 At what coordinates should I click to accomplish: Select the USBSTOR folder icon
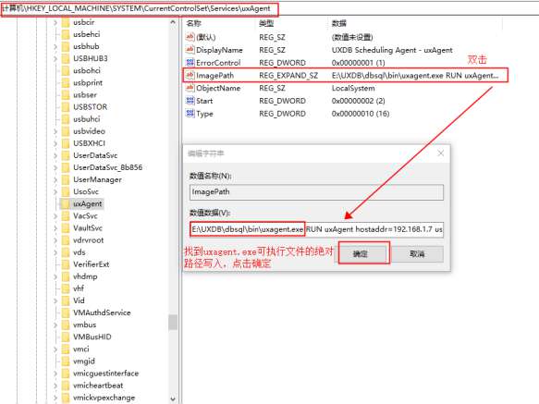coord(66,107)
